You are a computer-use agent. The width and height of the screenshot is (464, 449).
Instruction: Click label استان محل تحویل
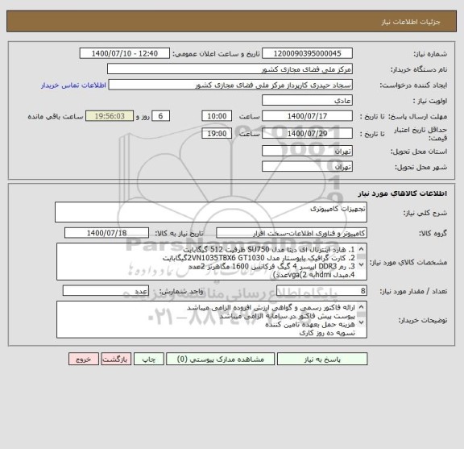pyautogui.click(x=419, y=152)
